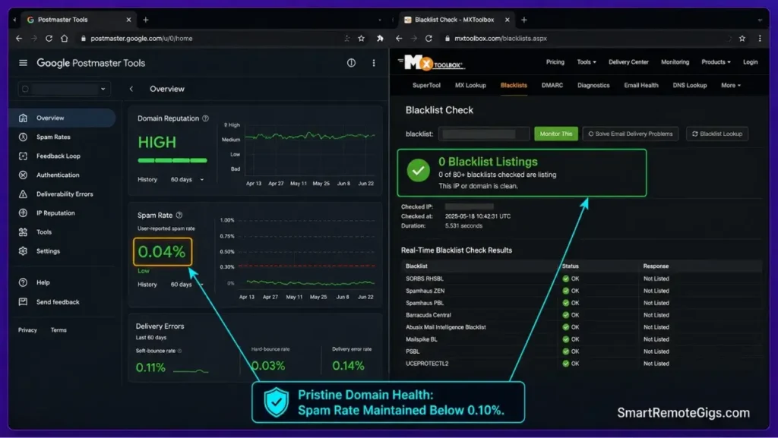The width and height of the screenshot is (778, 438).
Task: Open Domain Reputation History 60 days dropdown
Action: click(x=187, y=179)
